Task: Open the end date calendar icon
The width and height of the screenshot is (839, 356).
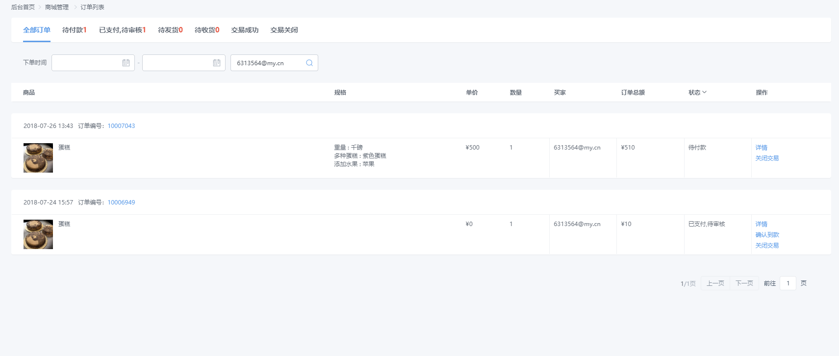Action: pos(217,63)
